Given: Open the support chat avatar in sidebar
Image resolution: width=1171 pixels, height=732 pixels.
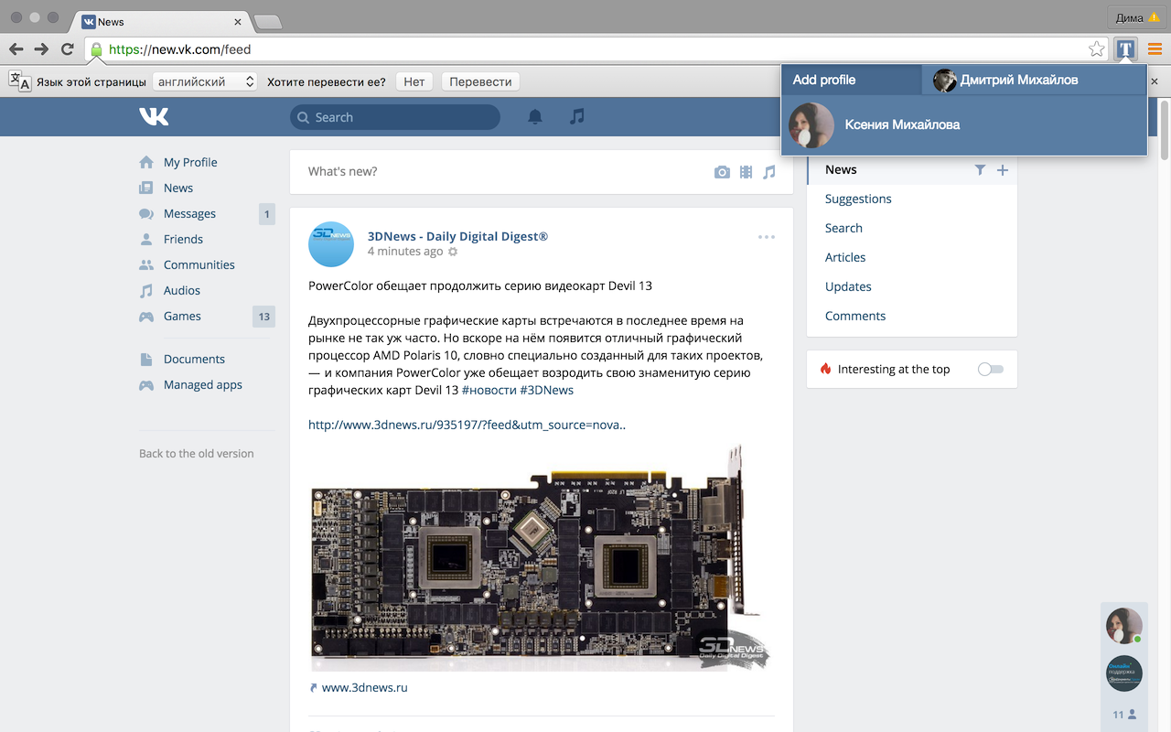Looking at the screenshot, I should point(1124,674).
